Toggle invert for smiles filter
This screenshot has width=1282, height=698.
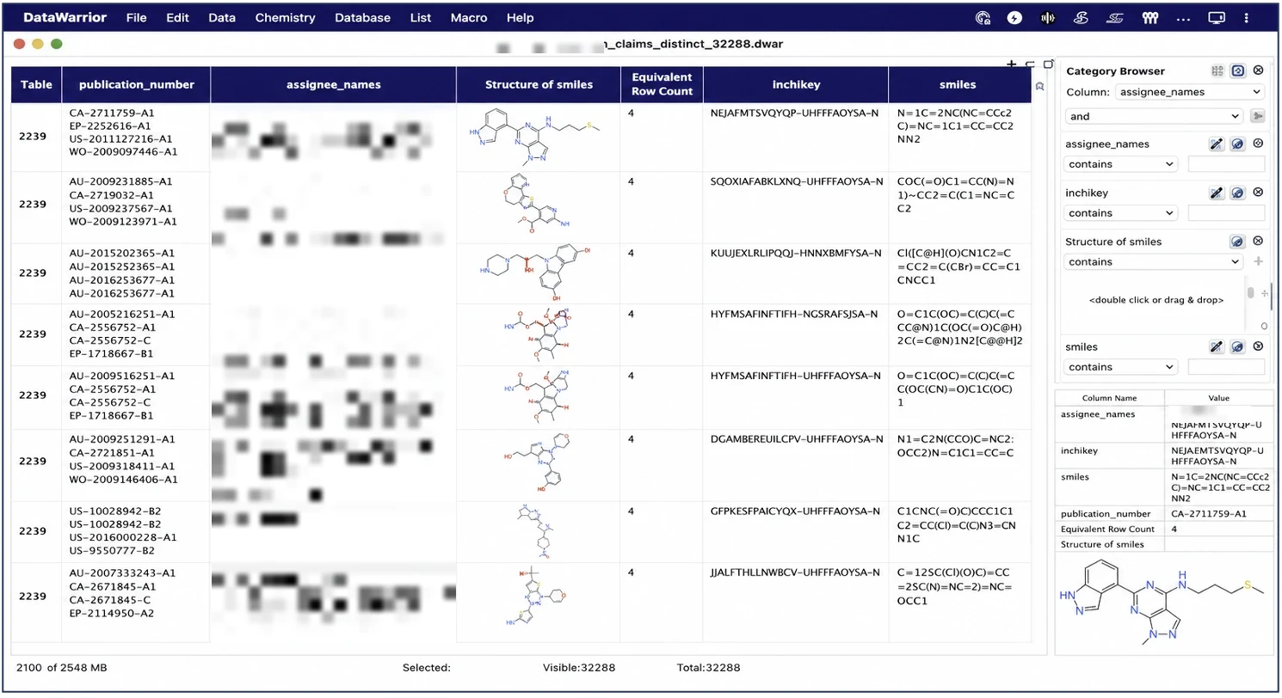1238,347
